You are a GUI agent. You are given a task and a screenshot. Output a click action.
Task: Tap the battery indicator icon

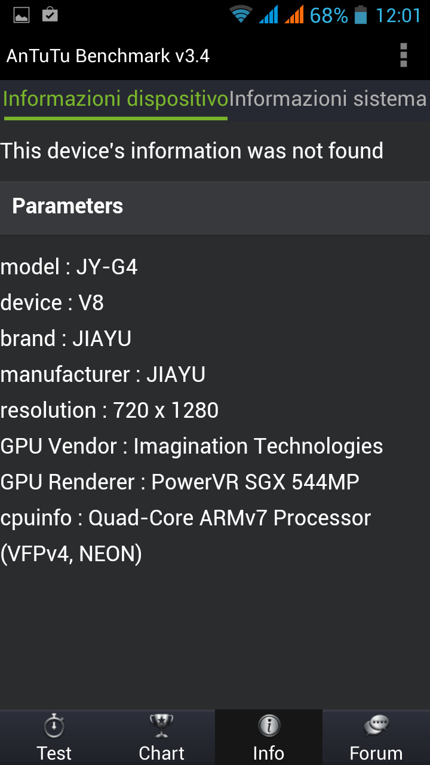tap(360, 15)
